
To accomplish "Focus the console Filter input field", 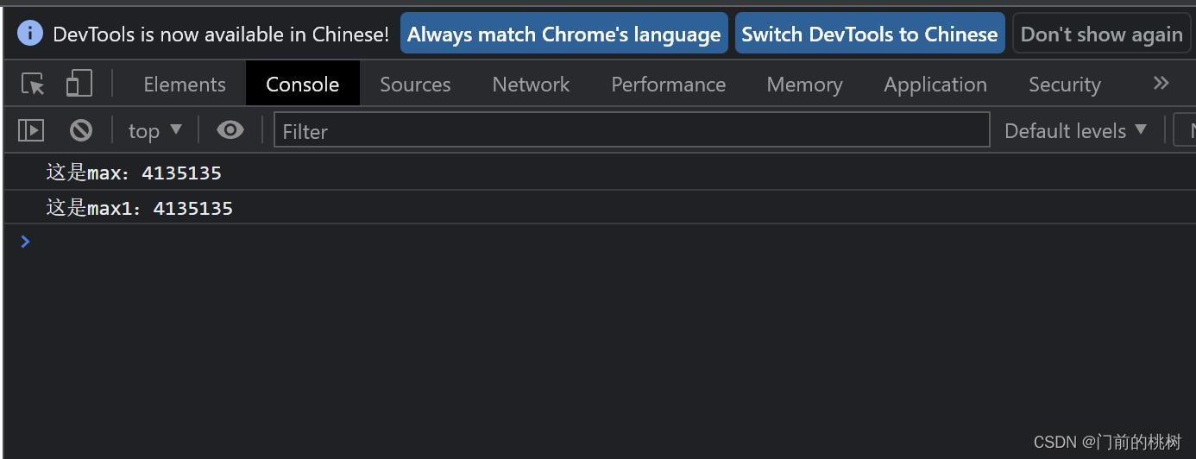I will (632, 130).
